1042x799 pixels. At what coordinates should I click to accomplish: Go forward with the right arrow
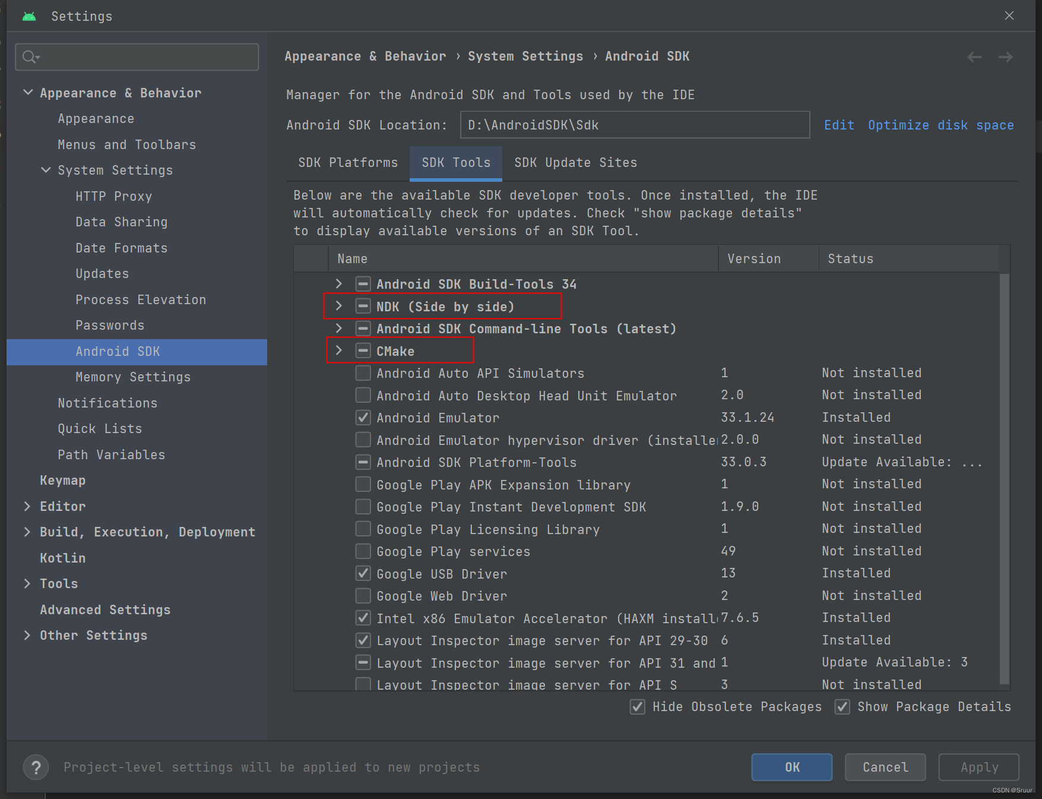1005,57
